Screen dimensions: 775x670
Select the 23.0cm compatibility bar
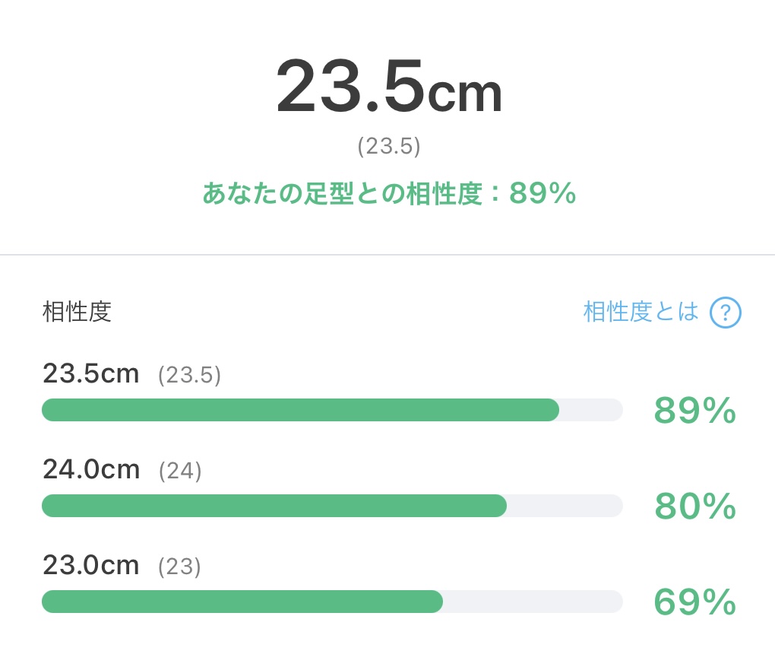coord(332,602)
